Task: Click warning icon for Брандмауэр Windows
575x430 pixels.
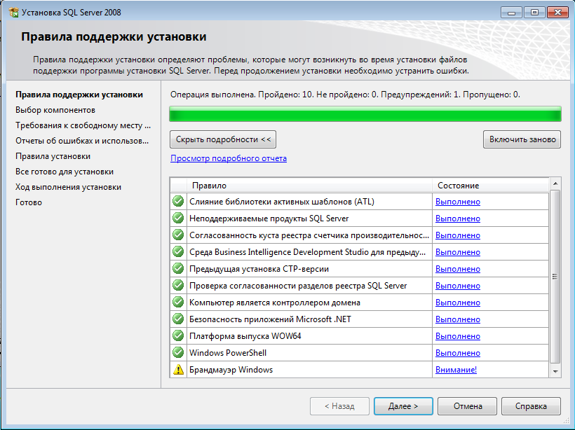Action: [178, 370]
